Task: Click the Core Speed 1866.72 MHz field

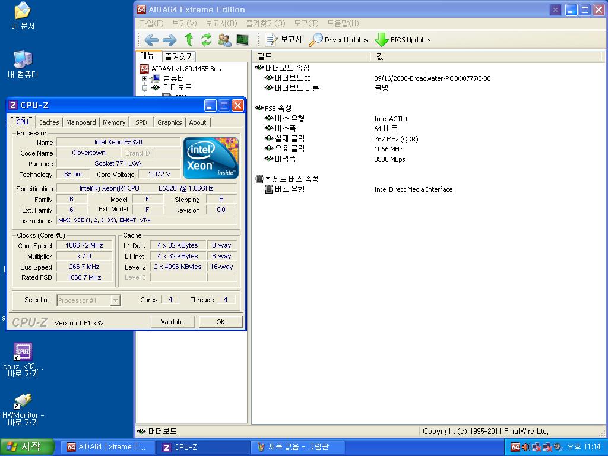Action: tap(84, 245)
